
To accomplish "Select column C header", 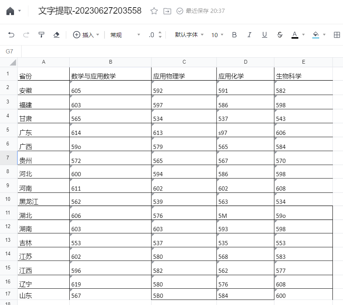I will tap(184, 62).
